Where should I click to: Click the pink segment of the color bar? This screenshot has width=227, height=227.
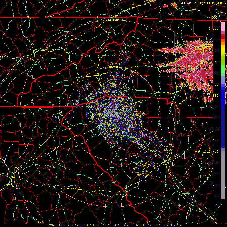(223, 27)
